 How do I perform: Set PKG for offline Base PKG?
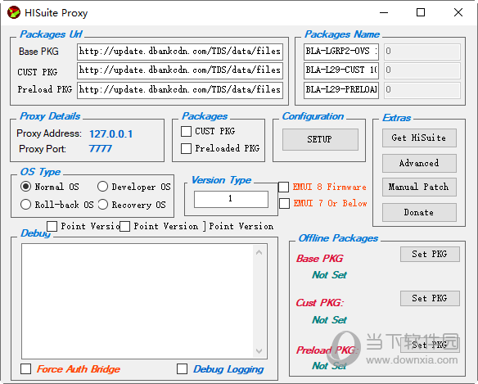tap(430, 254)
